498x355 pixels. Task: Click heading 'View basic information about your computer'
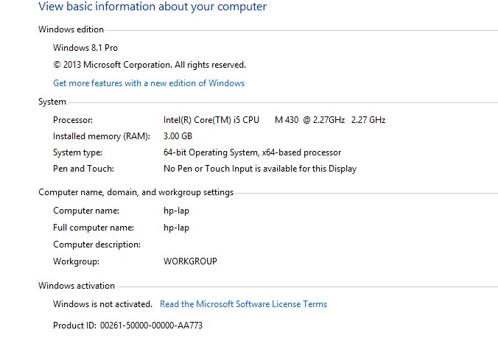point(152,7)
